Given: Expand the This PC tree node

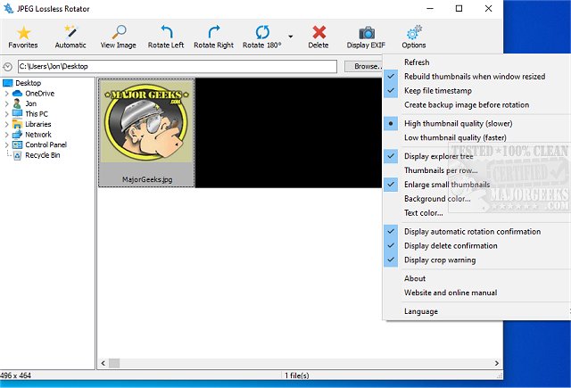Looking at the screenshot, I should point(6,114).
